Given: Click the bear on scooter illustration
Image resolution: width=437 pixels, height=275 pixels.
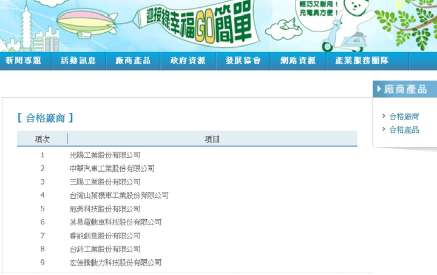Looking at the screenshot, I should 348,27.
